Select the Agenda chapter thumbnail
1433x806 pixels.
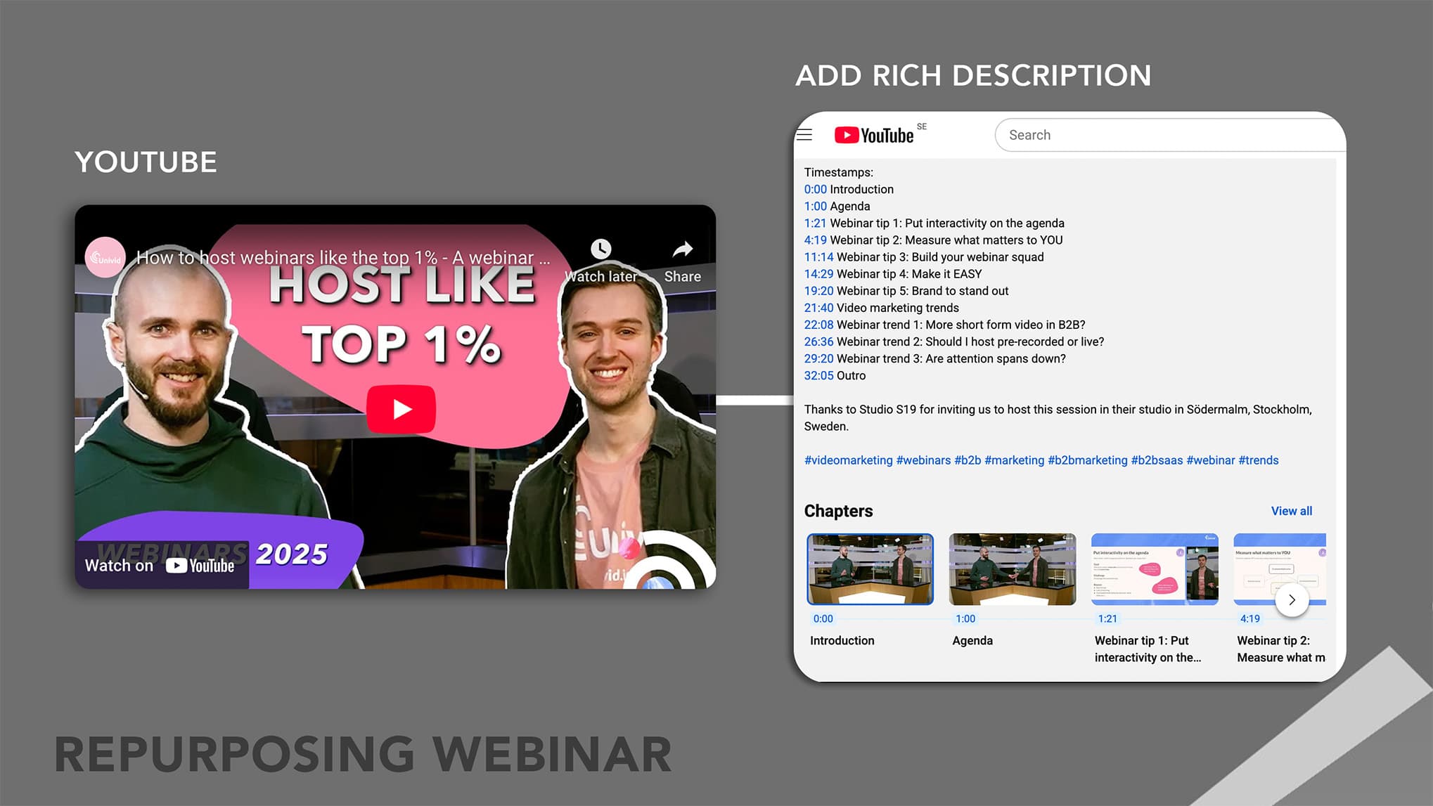[x=1012, y=569]
